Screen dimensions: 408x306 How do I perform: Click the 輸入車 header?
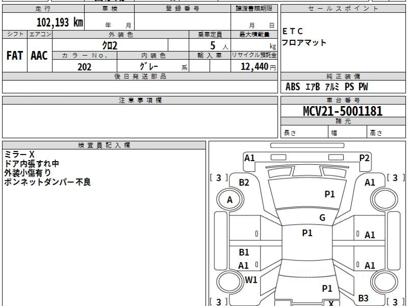(x=210, y=55)
